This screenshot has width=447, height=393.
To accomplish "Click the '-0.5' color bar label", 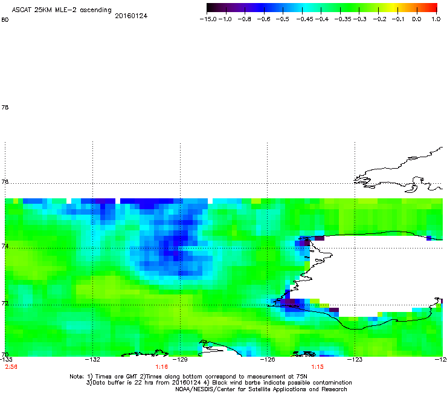I will 283,19.
